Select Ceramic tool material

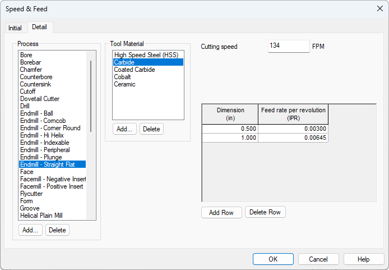(x=124, y=84)
